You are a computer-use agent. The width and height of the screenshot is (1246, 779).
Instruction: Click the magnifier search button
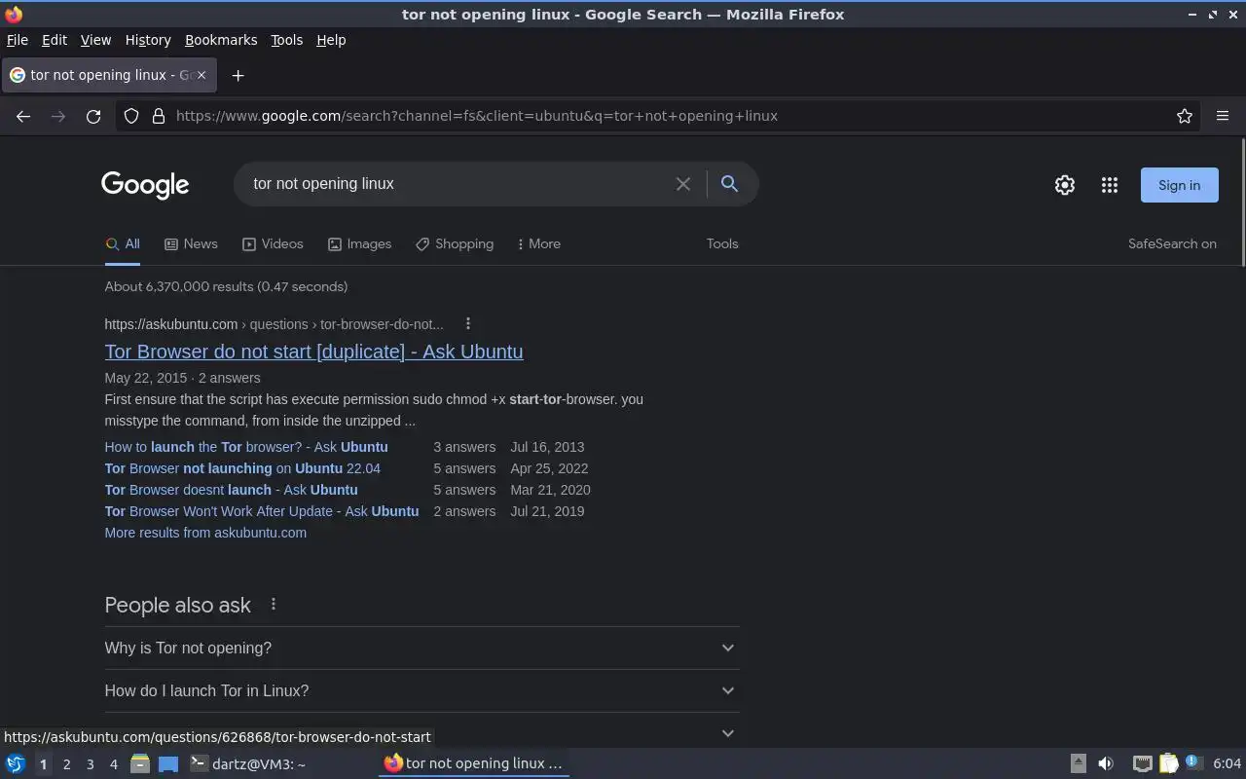(x=729, y=184)
